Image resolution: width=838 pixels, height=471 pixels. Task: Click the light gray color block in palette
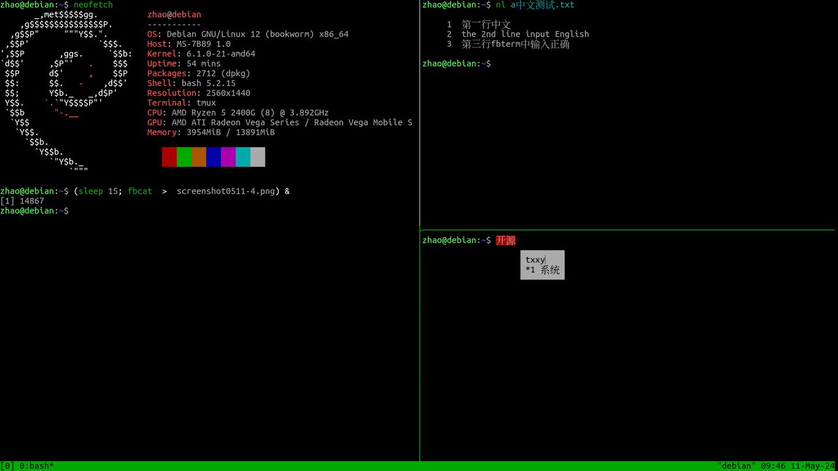(x=258, y=157)
